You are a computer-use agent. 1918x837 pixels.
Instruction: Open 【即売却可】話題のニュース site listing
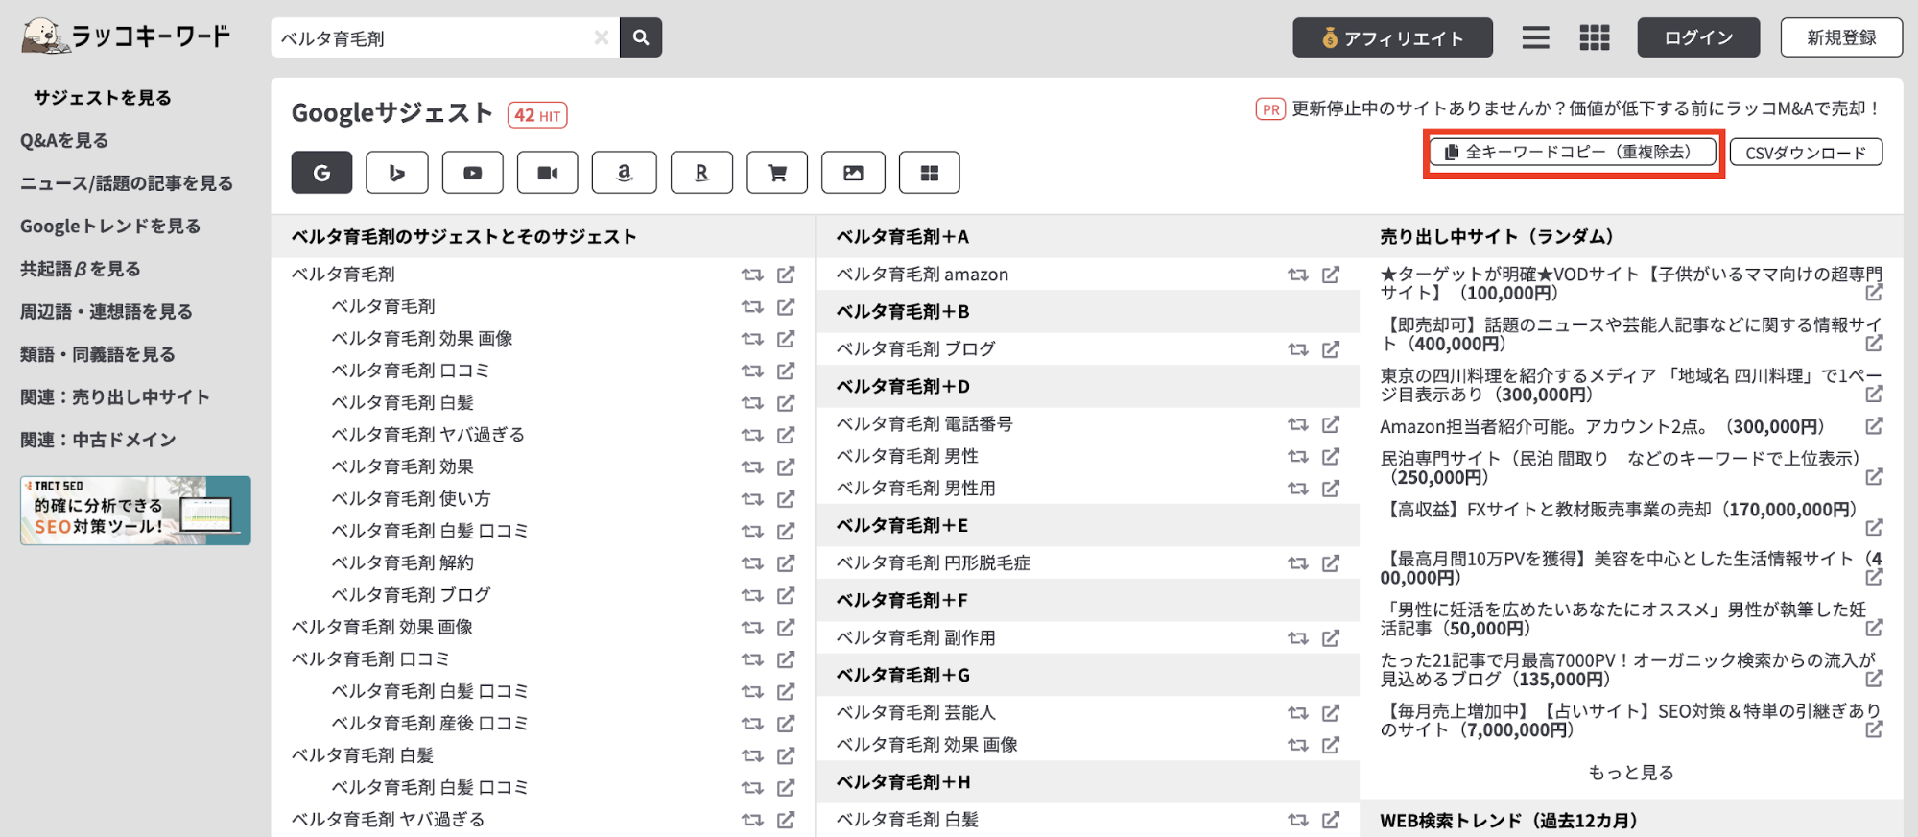point(1631,334)
